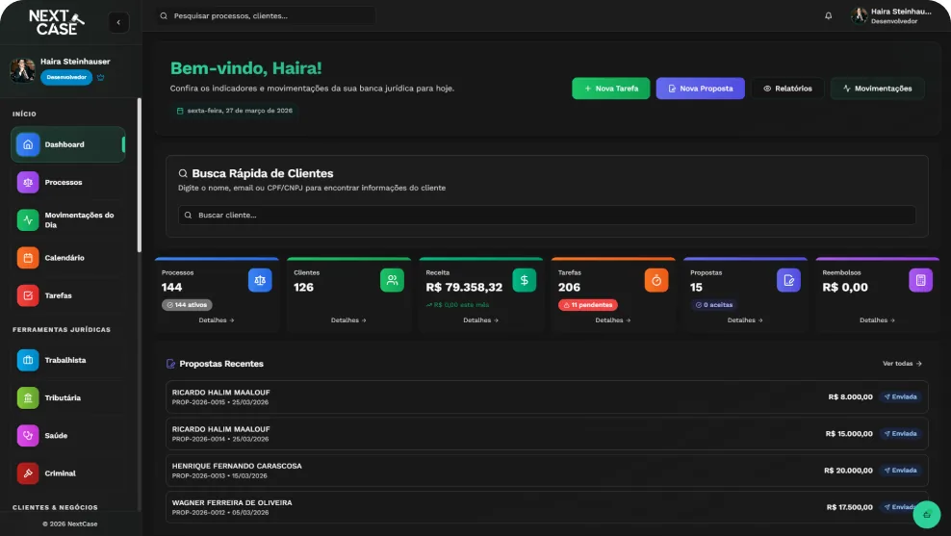Click the sidebar scrollbar
The width and height of the screenshot is (951, 536).
[x=140, y=174]
